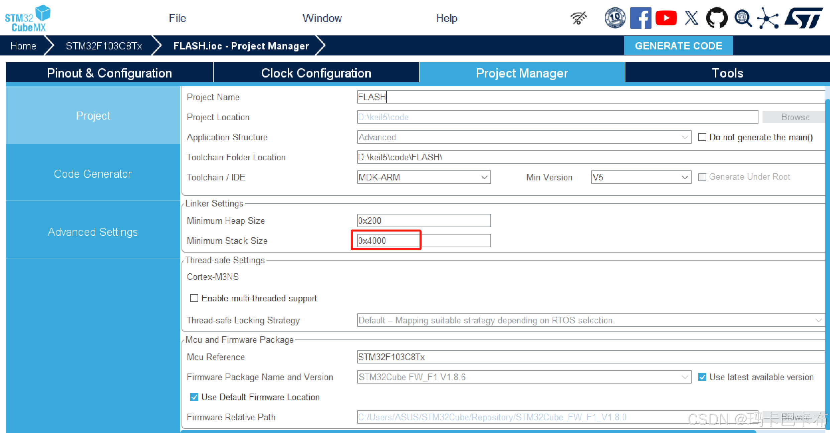The height and width of the screenshot is (433, 830).
Task: Open the File menu
Action: (x=177, y=18)
